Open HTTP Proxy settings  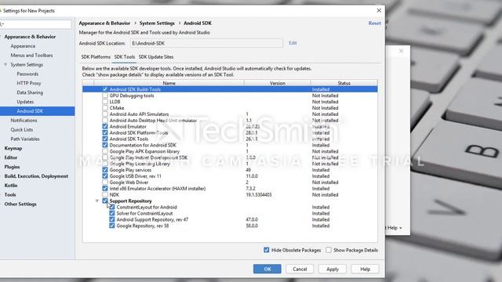tap(29, 83)
